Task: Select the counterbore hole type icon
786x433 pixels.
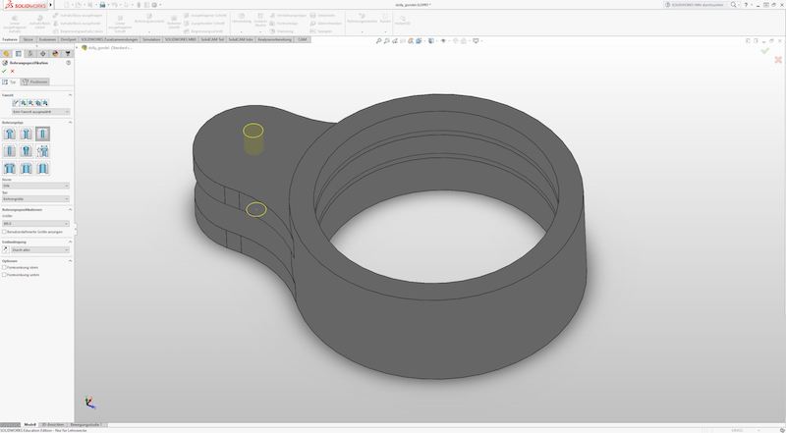Action: click(10, 134)
